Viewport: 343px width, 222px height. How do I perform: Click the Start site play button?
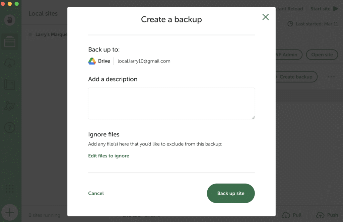coord(324,9)
